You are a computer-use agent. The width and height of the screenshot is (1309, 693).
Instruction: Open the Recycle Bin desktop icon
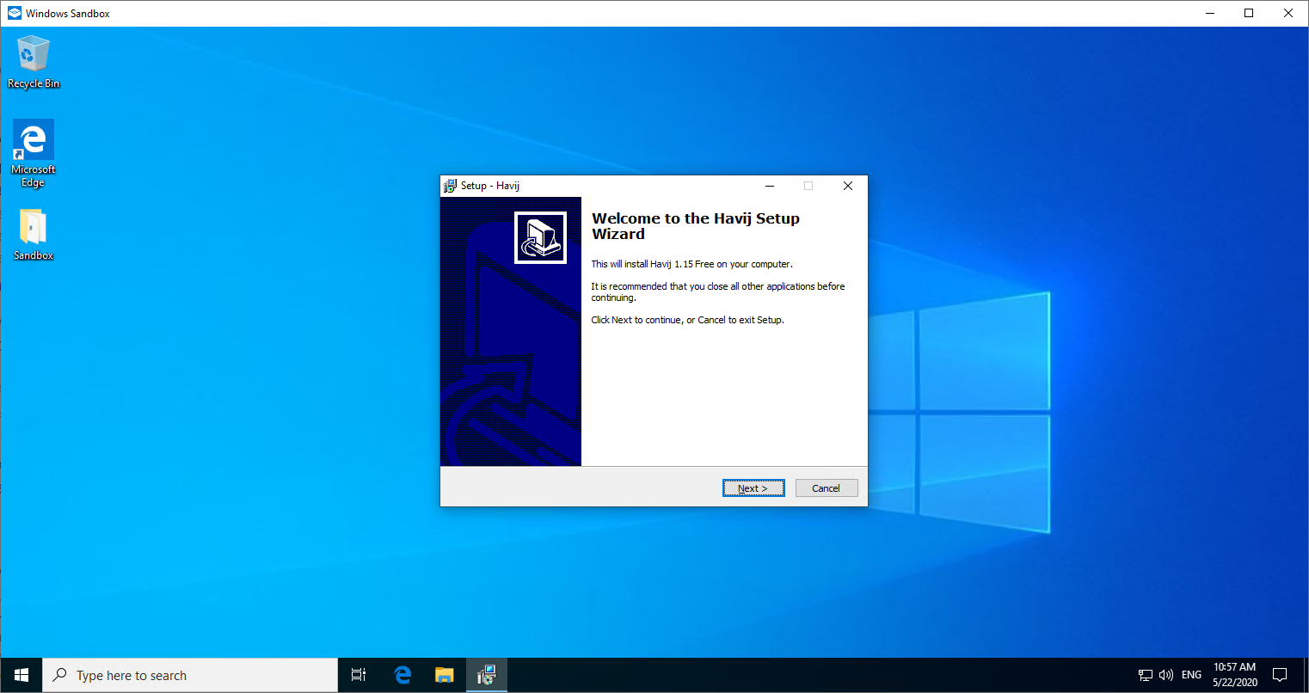point(33,61)
